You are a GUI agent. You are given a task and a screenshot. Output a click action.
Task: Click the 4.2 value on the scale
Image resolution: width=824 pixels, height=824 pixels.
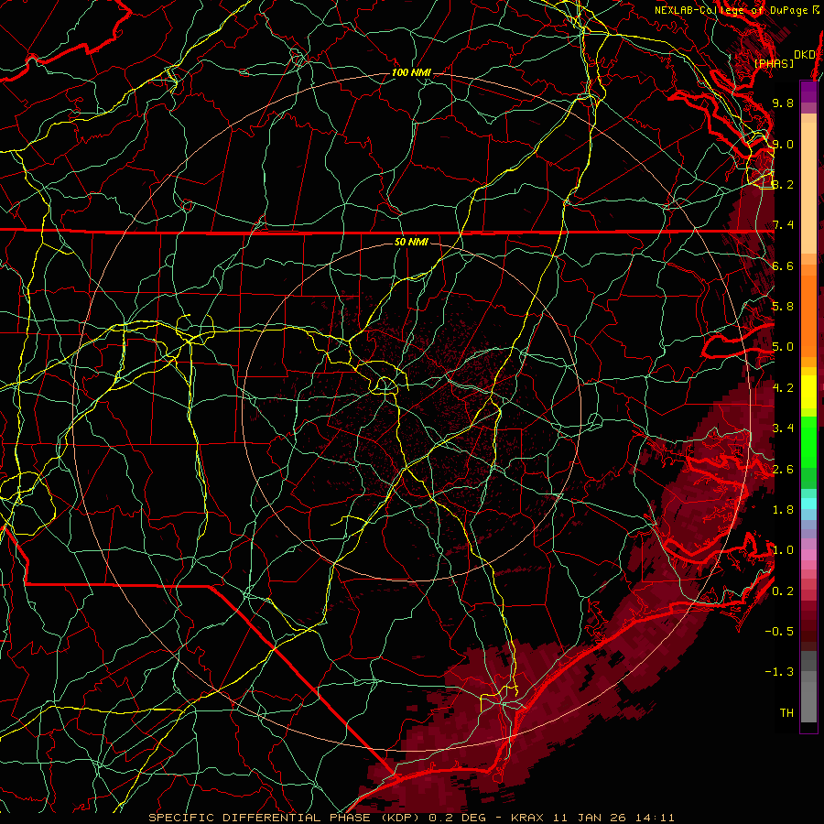point(783,388)
